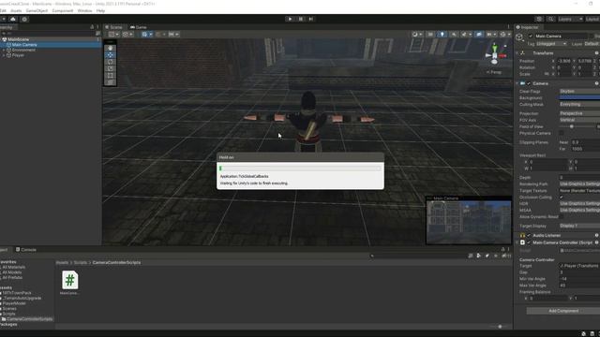Select the Move tool in scene
The width and height of the screenshot is (600, 337).
[x=111, y=55]
